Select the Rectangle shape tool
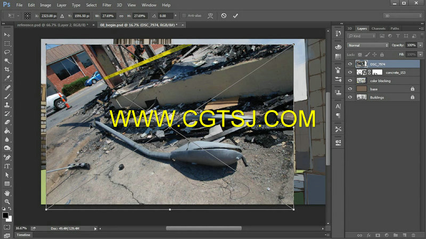This screenshot has height=239, width=426. pyautogui.click(x=7, y=184)
